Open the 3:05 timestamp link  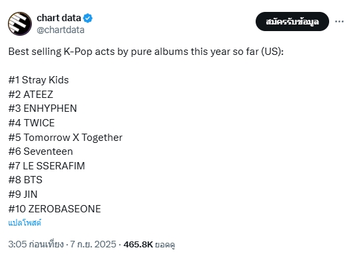pyautogui.click(x=36, y=244)
